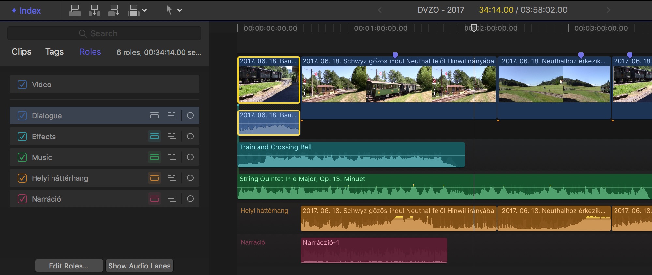Select the Train and Crossing Bell audio clip
Screen dimensions: 652x275
pos(351,155)
